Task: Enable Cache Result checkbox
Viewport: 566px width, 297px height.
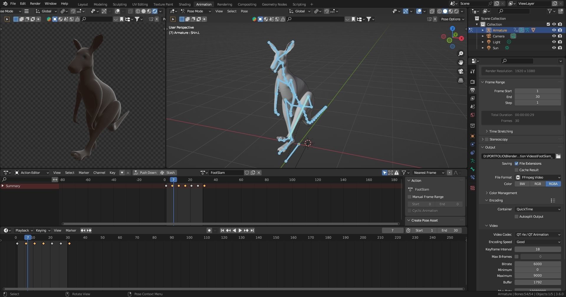Action: point(516,170)
